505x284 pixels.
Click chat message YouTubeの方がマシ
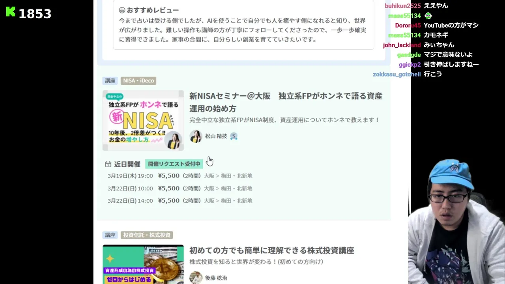pos(451,25)
